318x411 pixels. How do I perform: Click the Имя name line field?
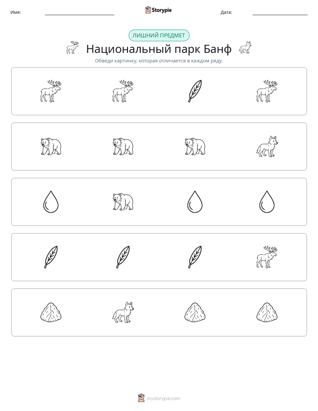(79, 12)
